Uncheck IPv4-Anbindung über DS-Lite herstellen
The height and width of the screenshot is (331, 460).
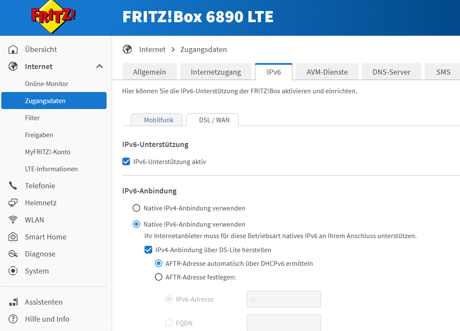[148, 250]
